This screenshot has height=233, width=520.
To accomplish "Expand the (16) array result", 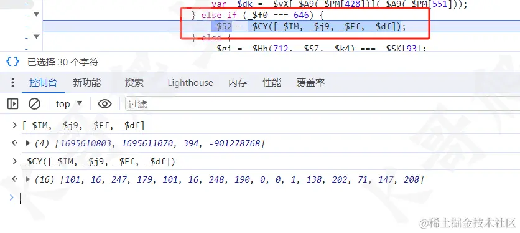I will point(28,179).
